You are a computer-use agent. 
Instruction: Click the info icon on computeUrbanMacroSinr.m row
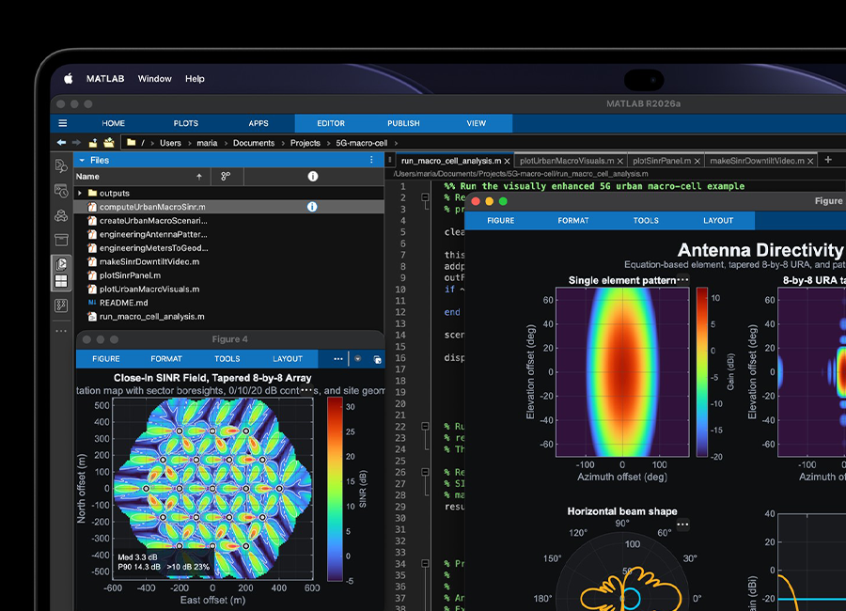click(x=312, y=207)
